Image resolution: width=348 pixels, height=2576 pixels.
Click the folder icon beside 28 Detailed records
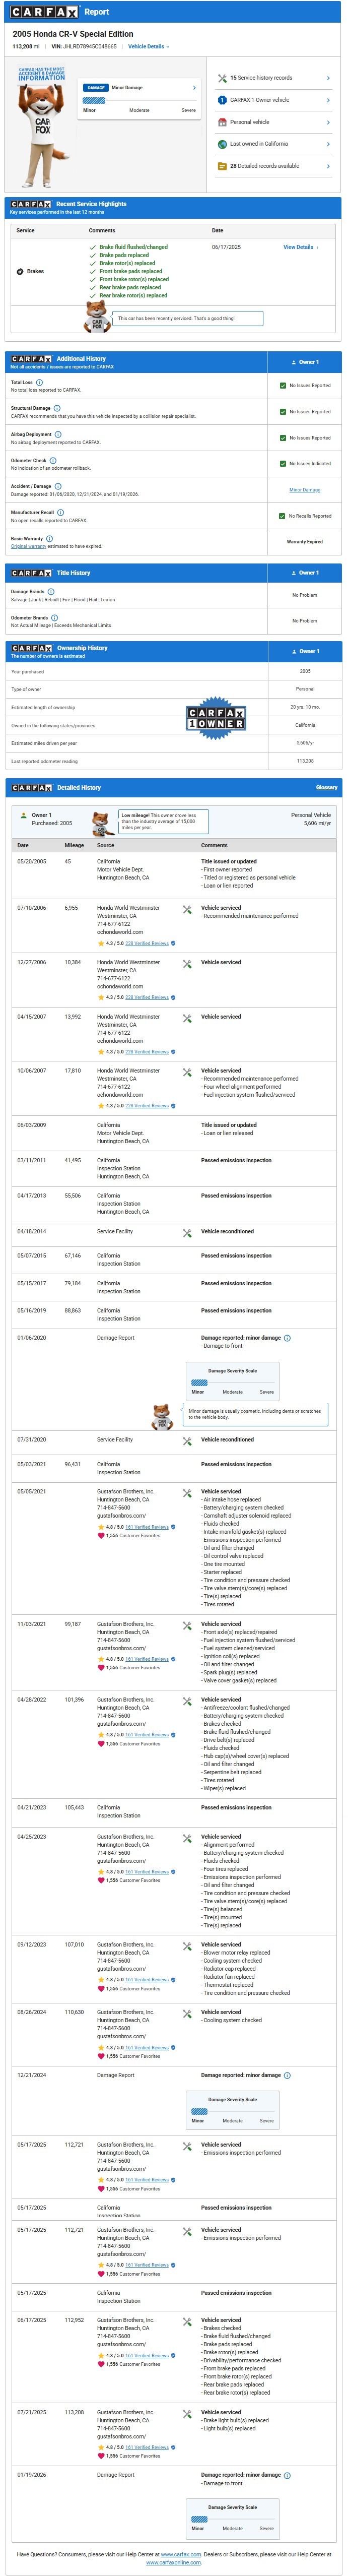[x=222, y=166]
